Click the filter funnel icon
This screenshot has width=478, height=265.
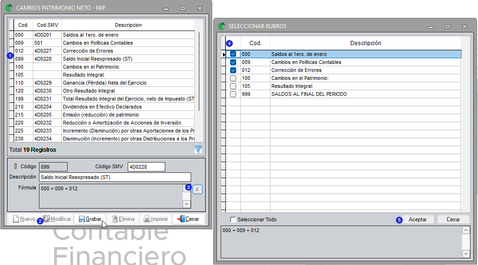[198, 149]
